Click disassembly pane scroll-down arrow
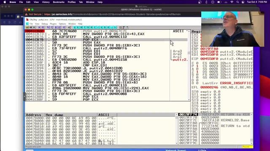 (189, 99)
